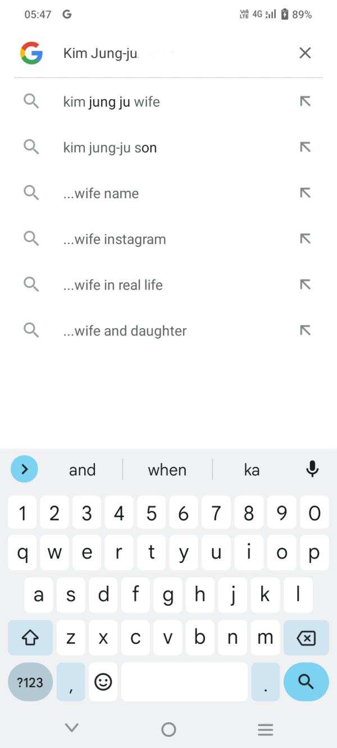Choose '...wife in real life' suggestion

pyautogui.click(x=113, y=285)
